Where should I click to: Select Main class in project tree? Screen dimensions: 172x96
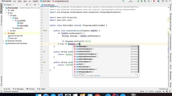tap(21, 23)
